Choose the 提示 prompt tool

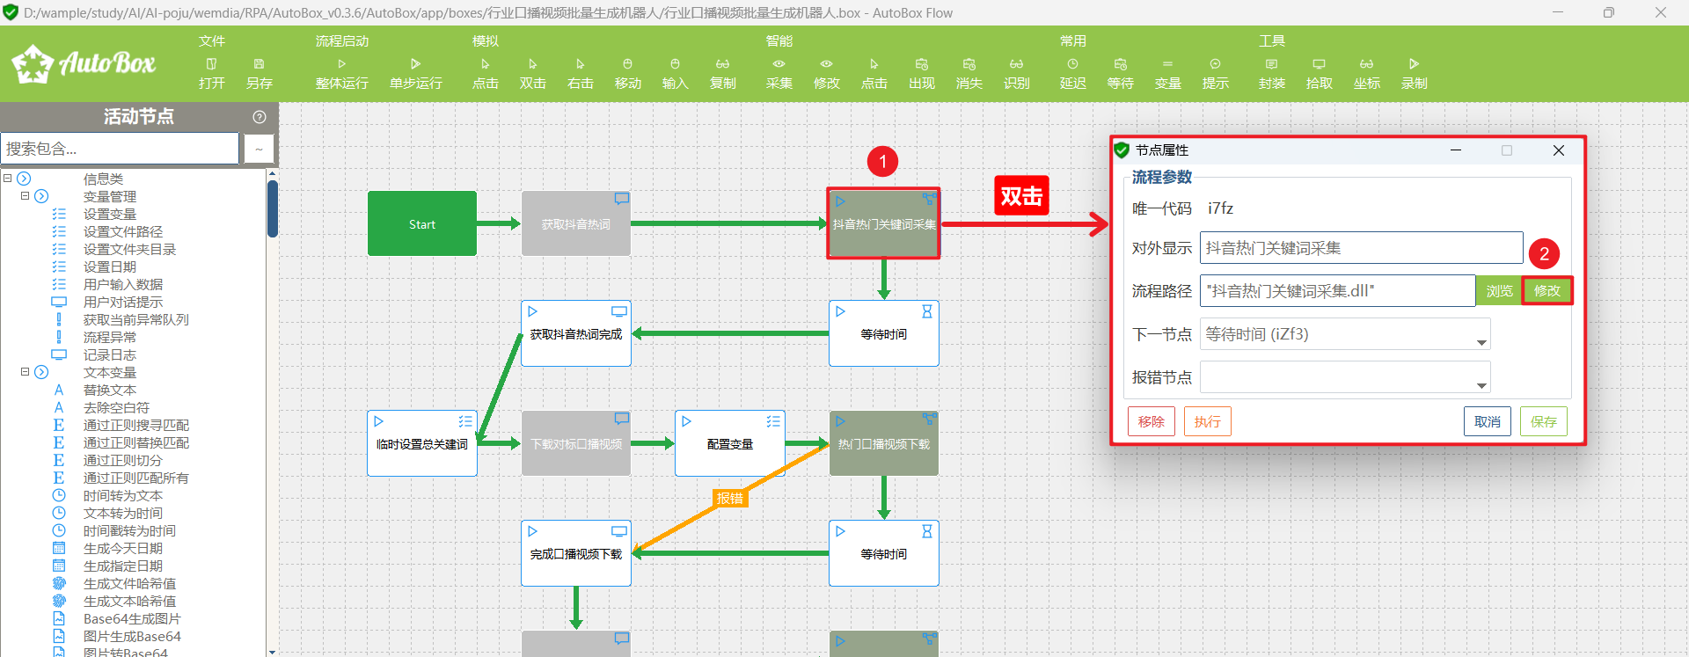[1215, 73]
